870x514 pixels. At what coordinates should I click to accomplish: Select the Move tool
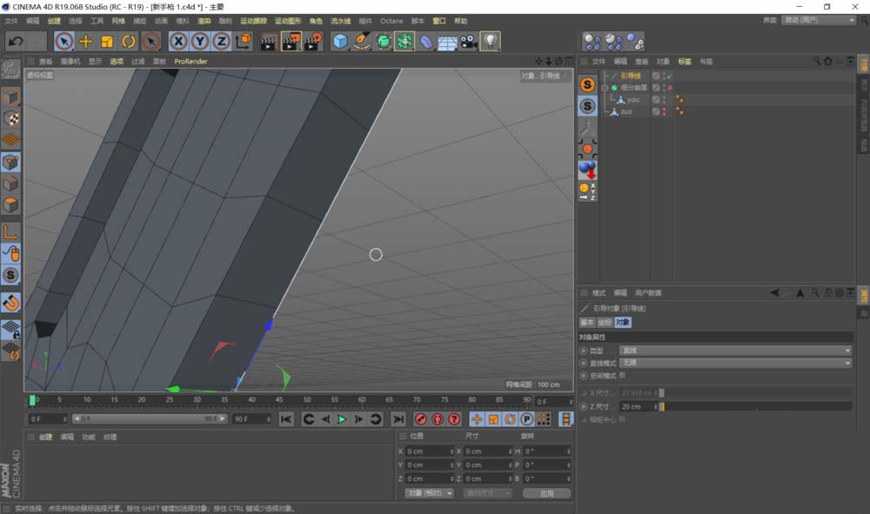click(x=85, y=41)
